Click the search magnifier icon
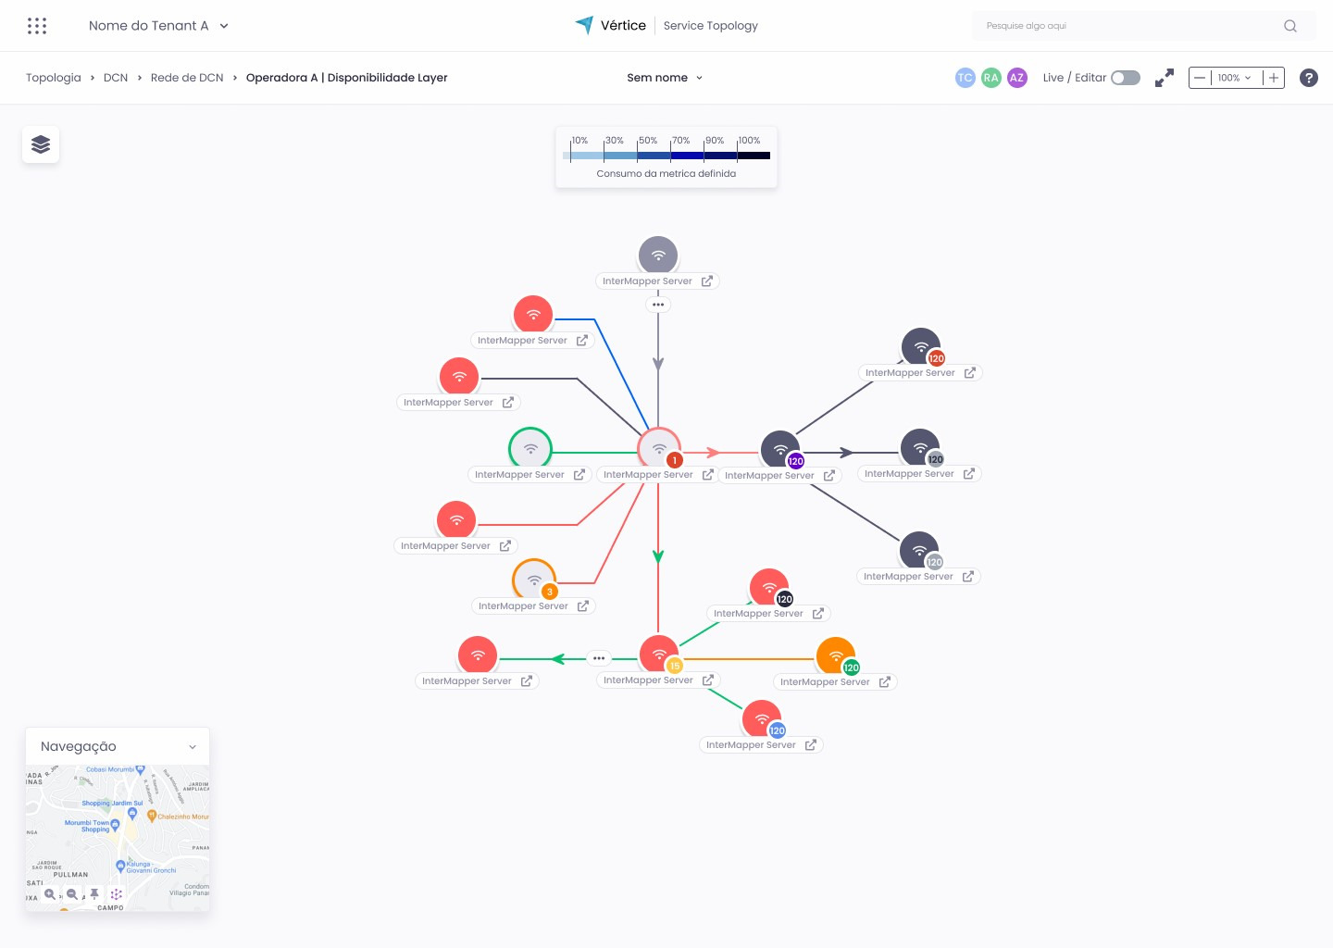 click(x=1290, y=26)
